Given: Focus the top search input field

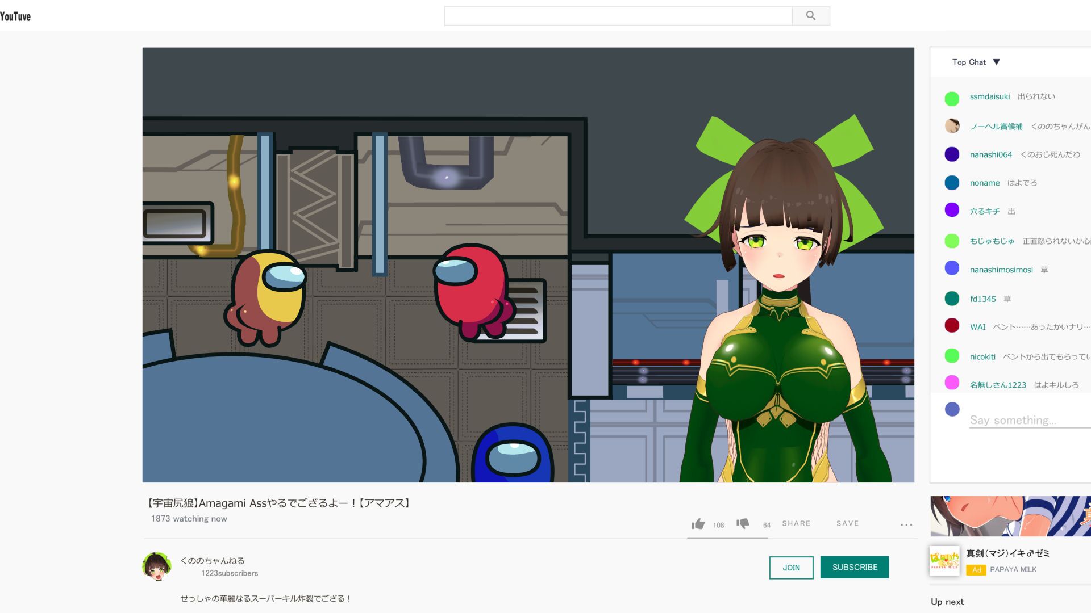Looking at the screenshot, I should 618,16.
